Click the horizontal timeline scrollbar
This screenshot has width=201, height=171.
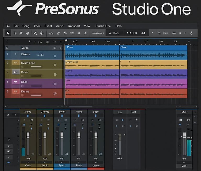pos(80,106)
